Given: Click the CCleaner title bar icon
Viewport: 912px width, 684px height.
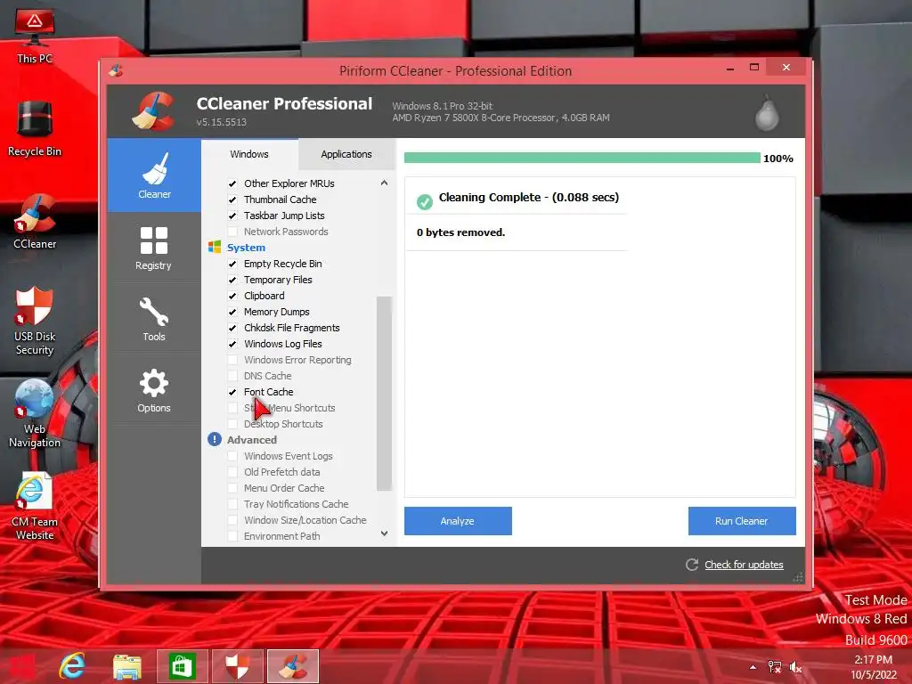Looking at the screenshot, I should click(x=116, y=71).
